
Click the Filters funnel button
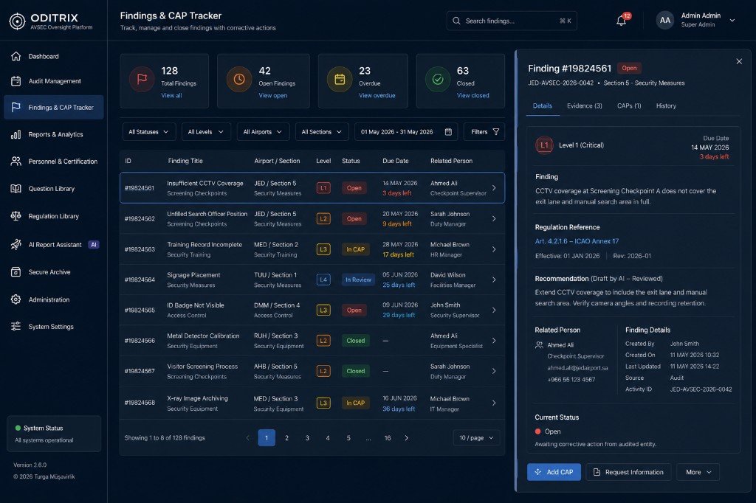pos(484,132)
